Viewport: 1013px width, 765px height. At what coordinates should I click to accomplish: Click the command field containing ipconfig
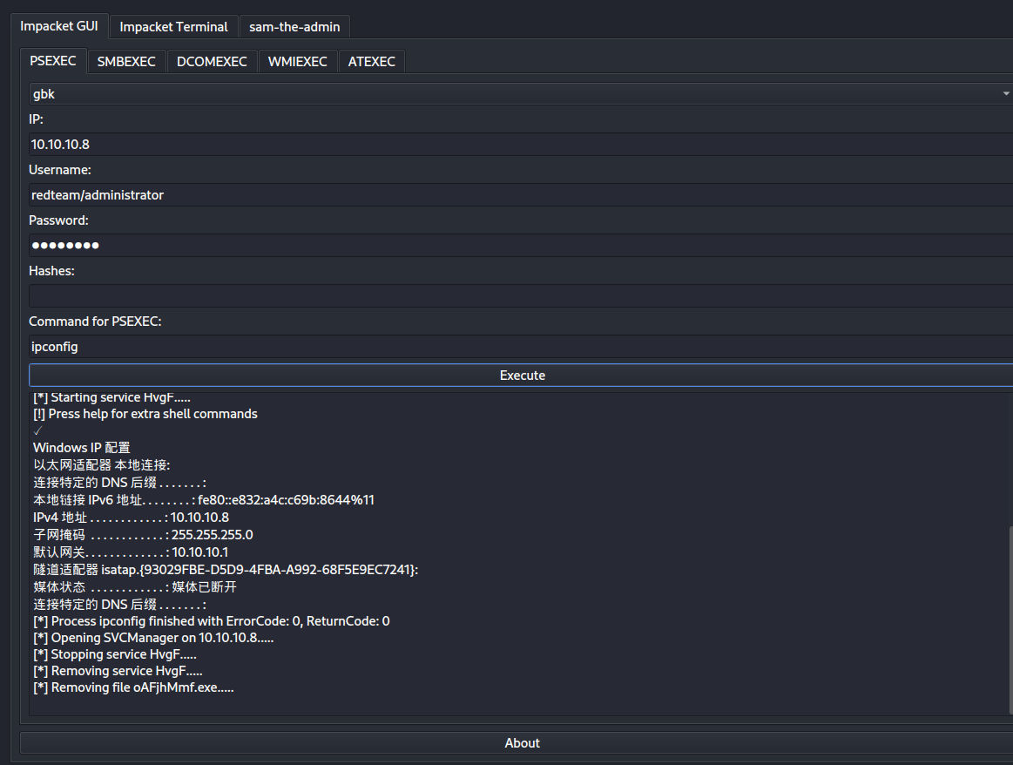[x=521, y=346]
